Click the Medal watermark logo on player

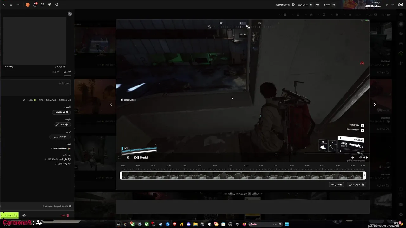click(x=141, y=157)
